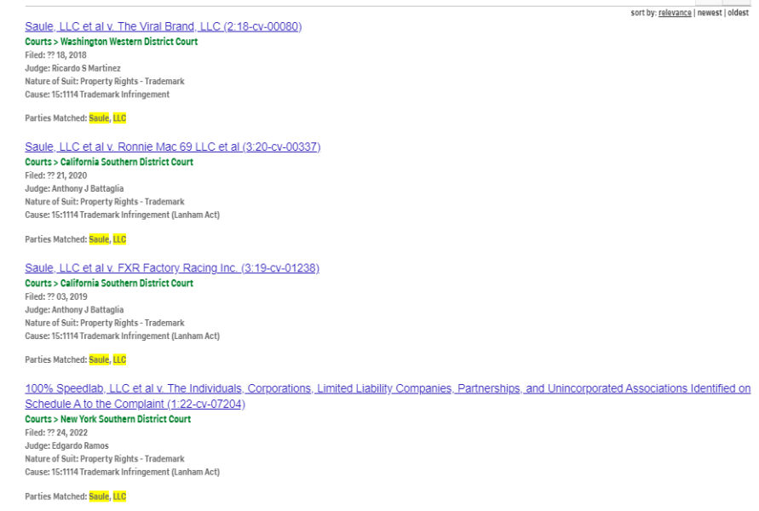Screen dimensions: 759x511
Task: Sort results by relevance
Action: pyautogui.click(x=675, y=13)
